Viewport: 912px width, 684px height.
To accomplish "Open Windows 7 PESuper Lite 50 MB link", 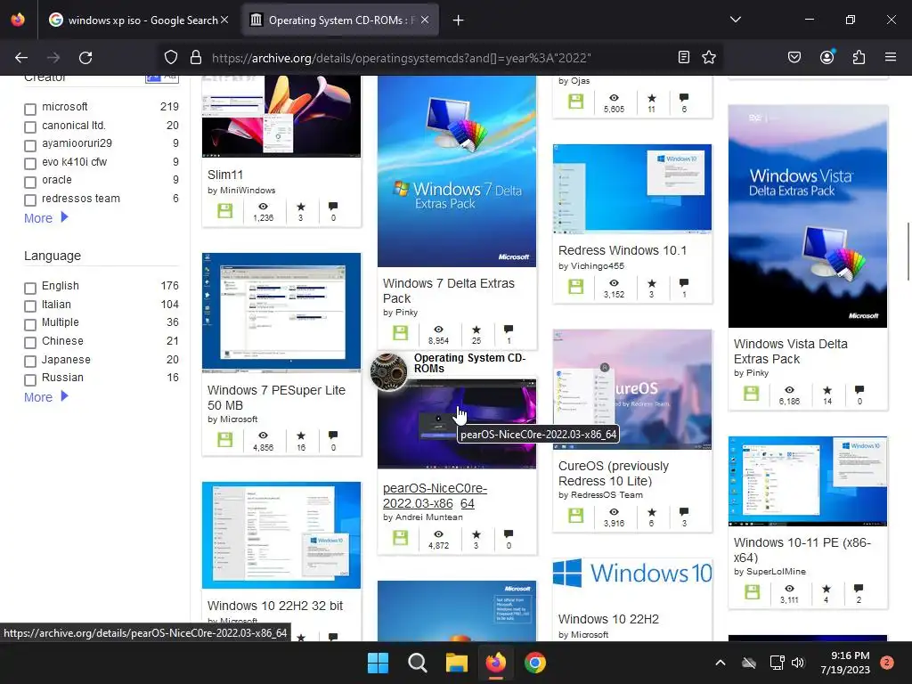I will point(276,397).
